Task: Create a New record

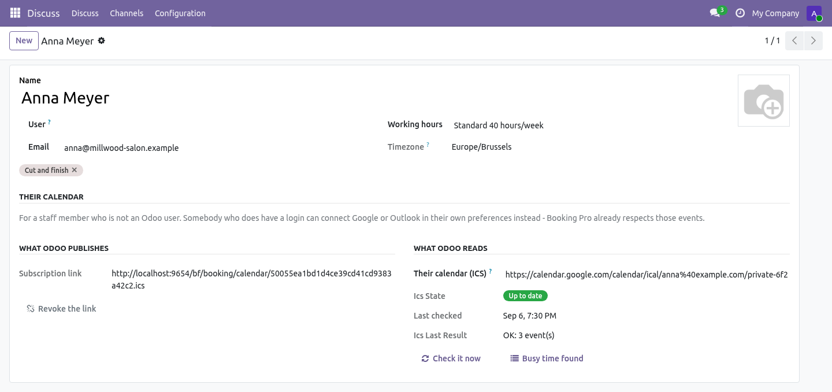Action: [x=24, y=40]
